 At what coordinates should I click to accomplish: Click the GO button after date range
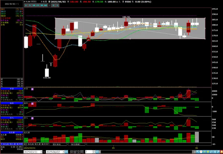[x=66, y=152]
